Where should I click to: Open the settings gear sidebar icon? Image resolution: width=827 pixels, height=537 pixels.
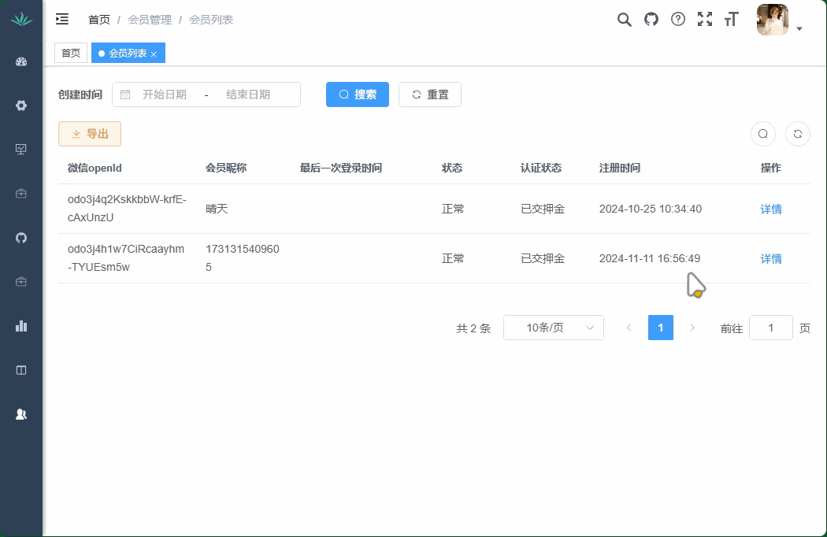tap(21, 106)
